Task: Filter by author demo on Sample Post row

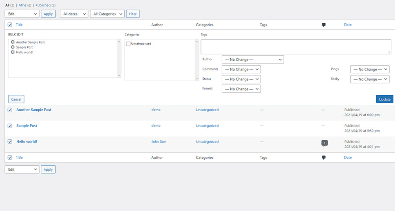Action: (x=156, y=125)
